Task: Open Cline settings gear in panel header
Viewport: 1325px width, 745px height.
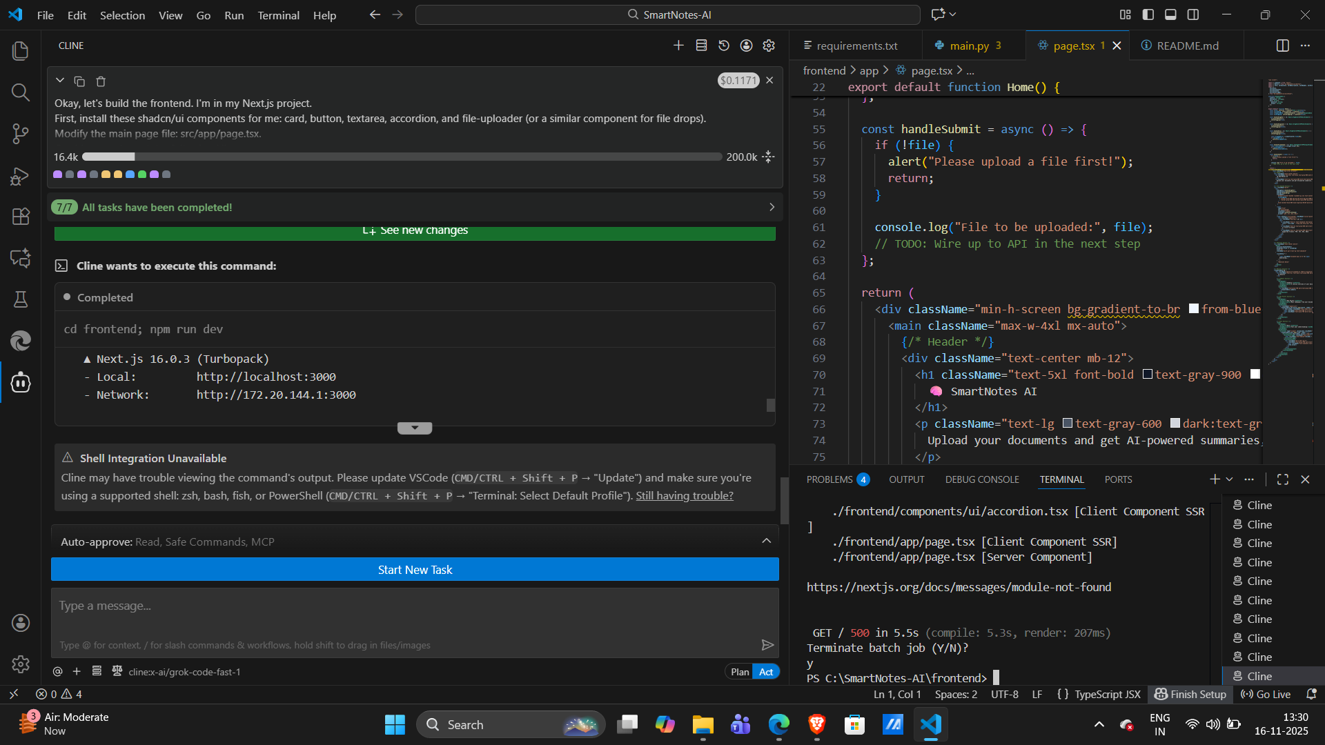Action: point(769,46)
